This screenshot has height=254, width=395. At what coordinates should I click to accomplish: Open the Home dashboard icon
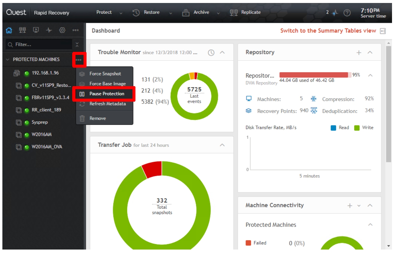pos(9,30)
